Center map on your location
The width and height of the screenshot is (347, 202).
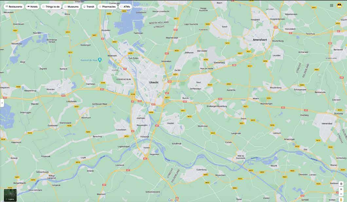341,184
